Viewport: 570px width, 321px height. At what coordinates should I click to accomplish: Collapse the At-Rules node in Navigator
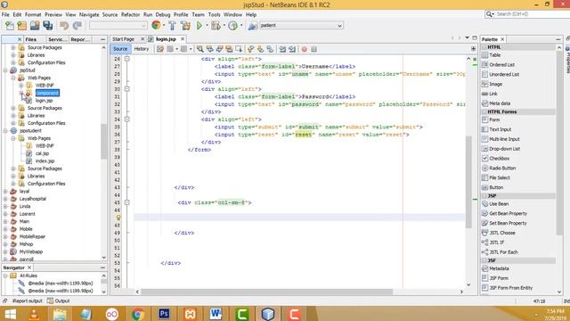[x=5, y=276]
